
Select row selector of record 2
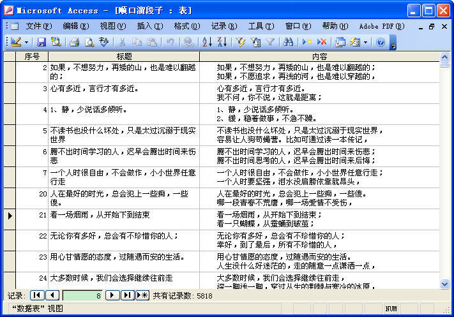point(10,72)
